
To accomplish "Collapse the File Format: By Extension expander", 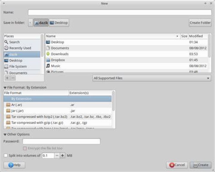I will coord(5,88).
